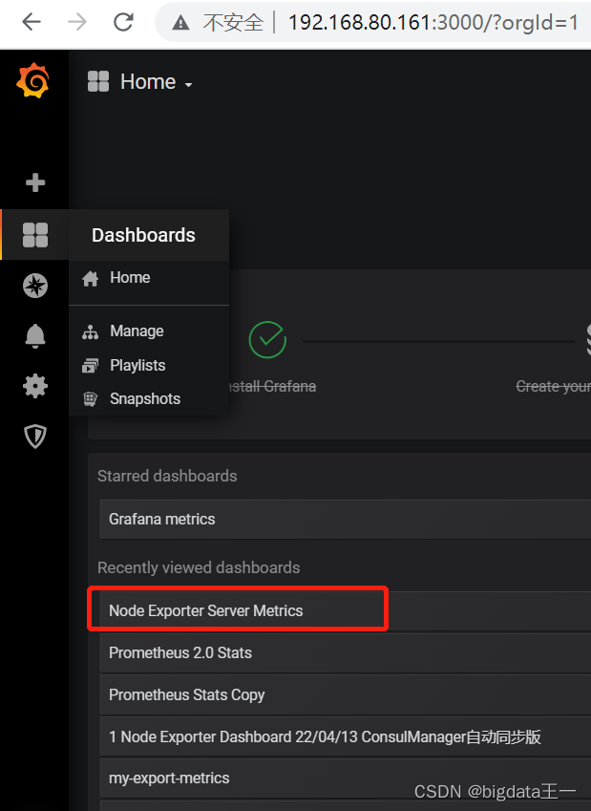The height and width of the screenshot is (811, 591).
Task: Click the Install Grafana step label
Action: click(x=272, y=386)
